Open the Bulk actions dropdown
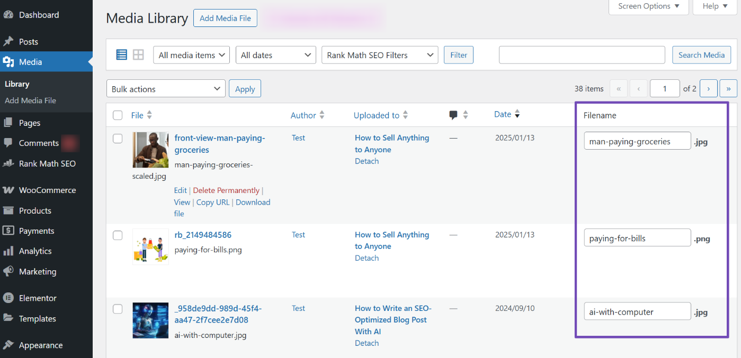Image resolution: width=741 pixels, height=358 pixels. [166, 89]
